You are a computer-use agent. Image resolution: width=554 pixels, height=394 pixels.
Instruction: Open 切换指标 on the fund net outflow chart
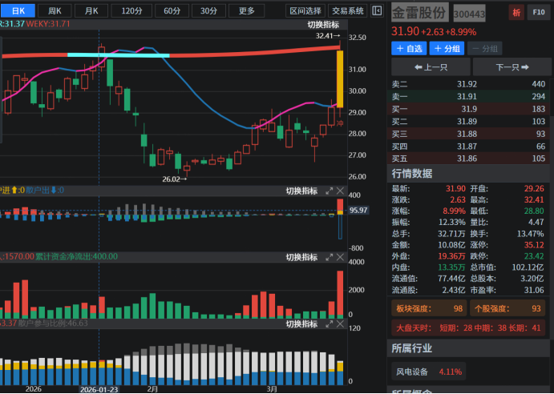pyautogui.click(x=301, y=258)
